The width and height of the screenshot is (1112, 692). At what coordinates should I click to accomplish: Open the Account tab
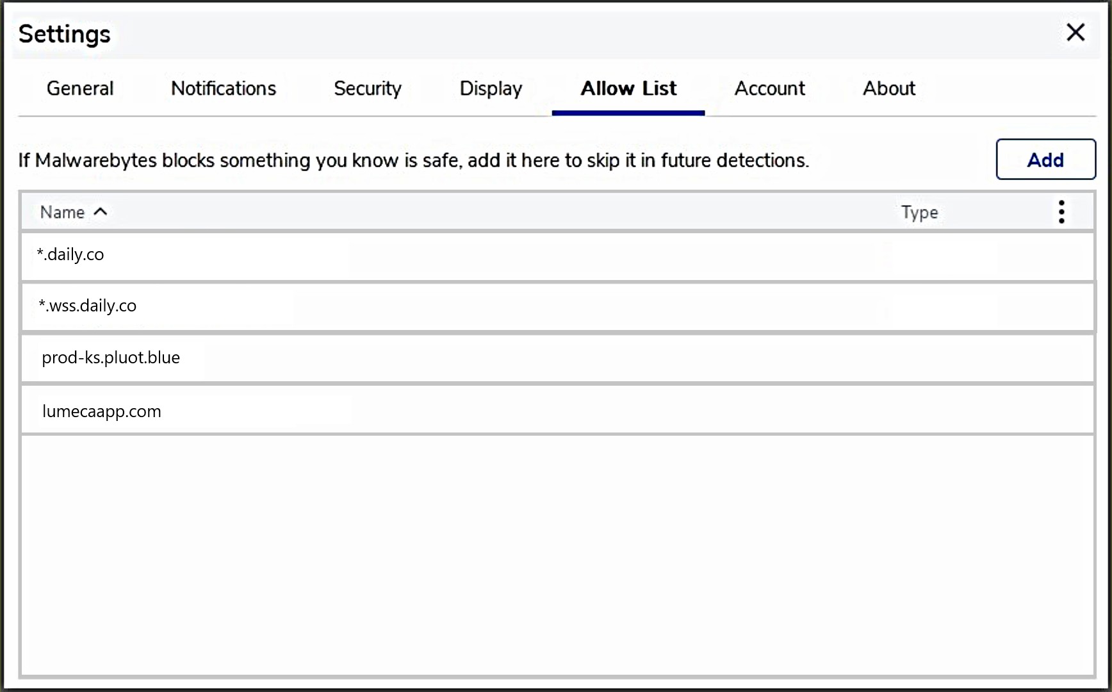point(769,88)
